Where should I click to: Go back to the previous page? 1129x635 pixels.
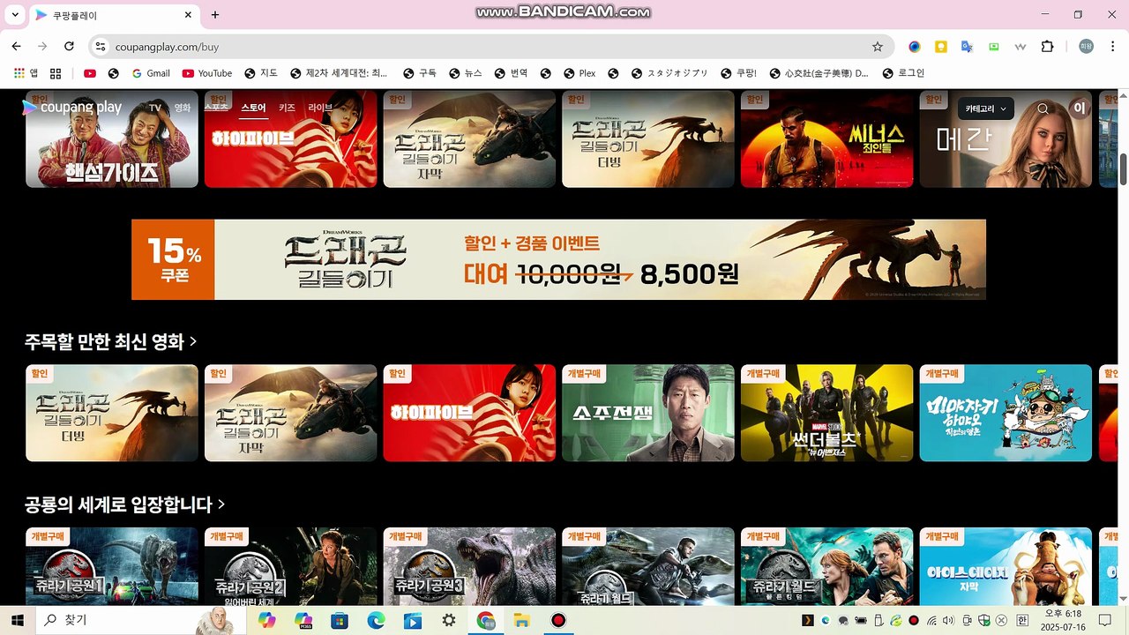point(16,47)
